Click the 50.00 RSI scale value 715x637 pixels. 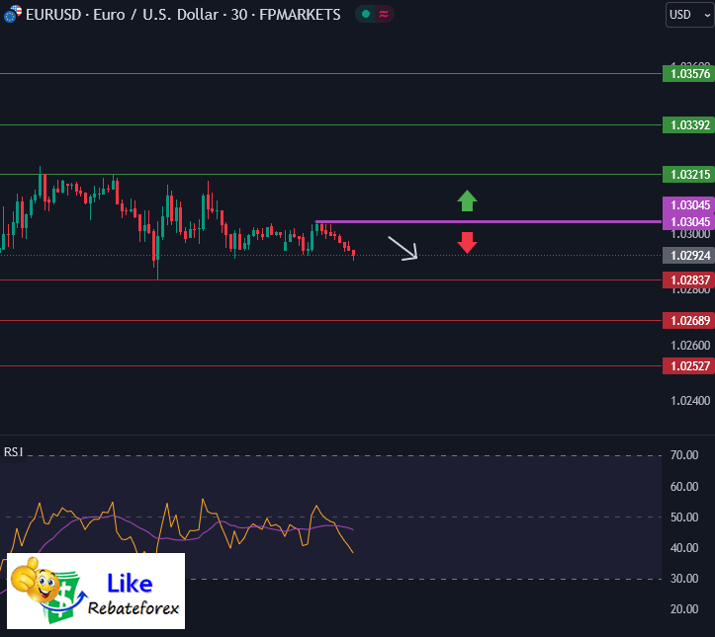684,518
